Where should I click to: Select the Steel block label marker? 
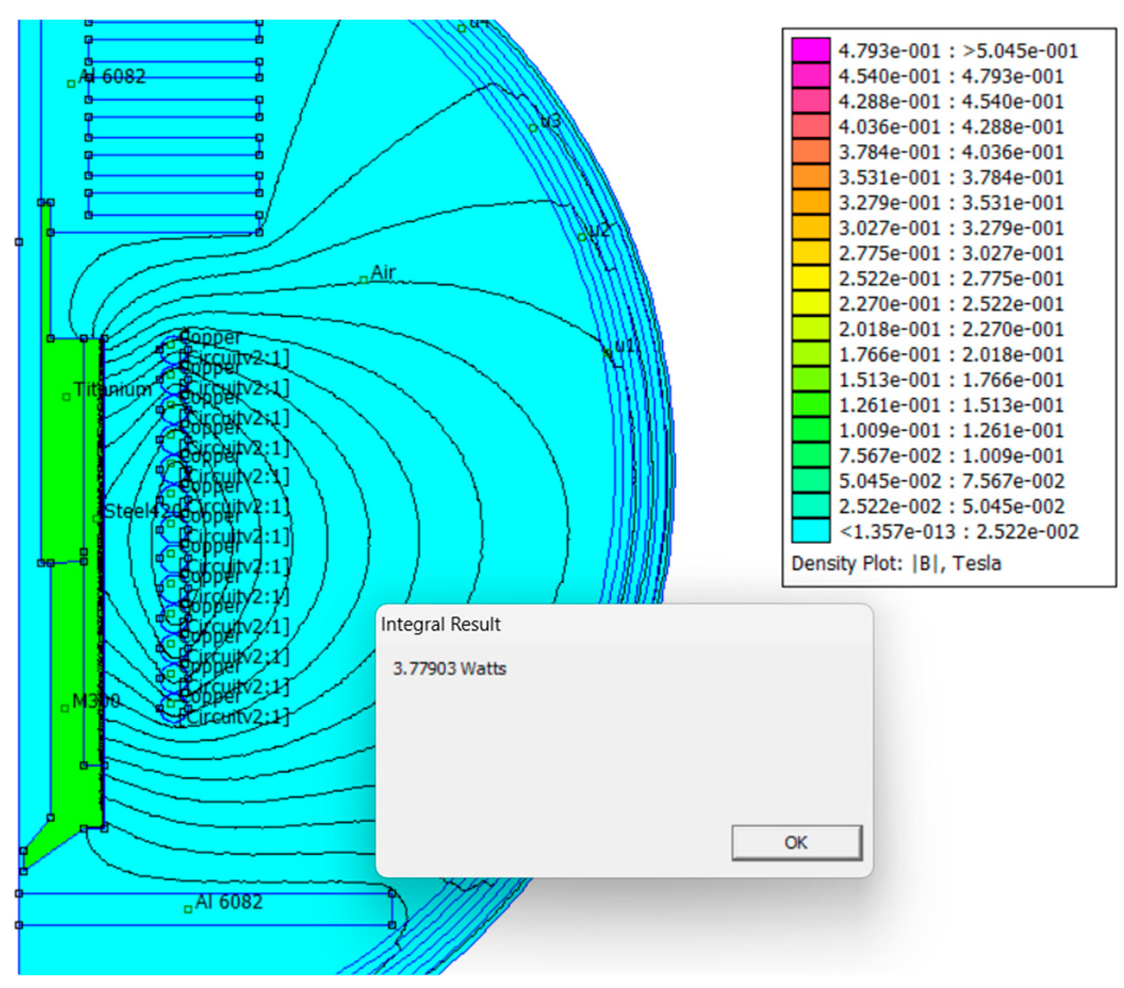[x=97, y=518]
